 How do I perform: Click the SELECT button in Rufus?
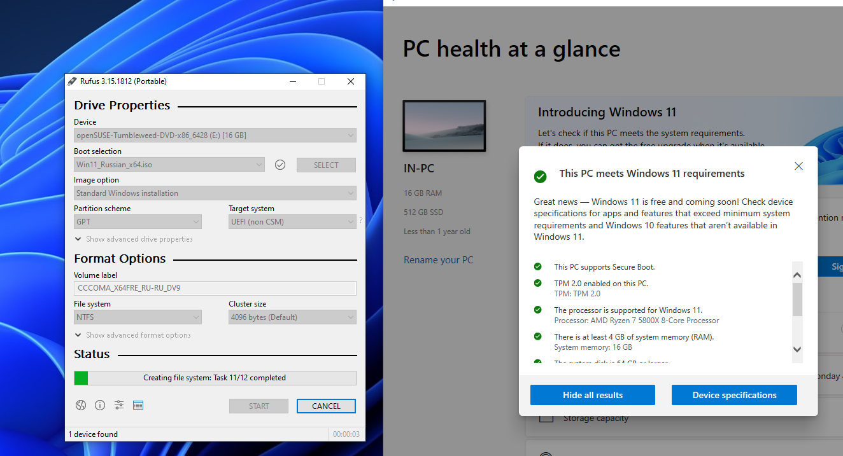coord(326,165)
